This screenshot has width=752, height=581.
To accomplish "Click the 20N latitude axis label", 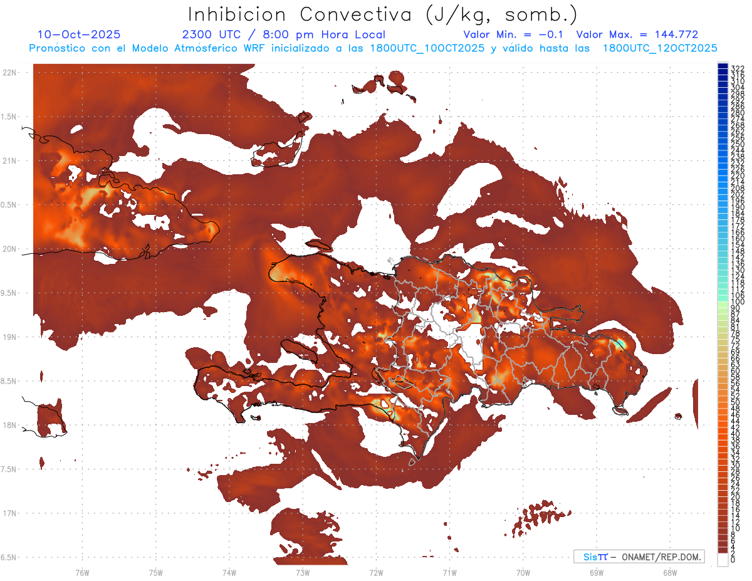I will click(9, 249).
